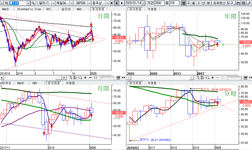Expand the dropdown arrow next to 달러/?.

pos(53,3)
